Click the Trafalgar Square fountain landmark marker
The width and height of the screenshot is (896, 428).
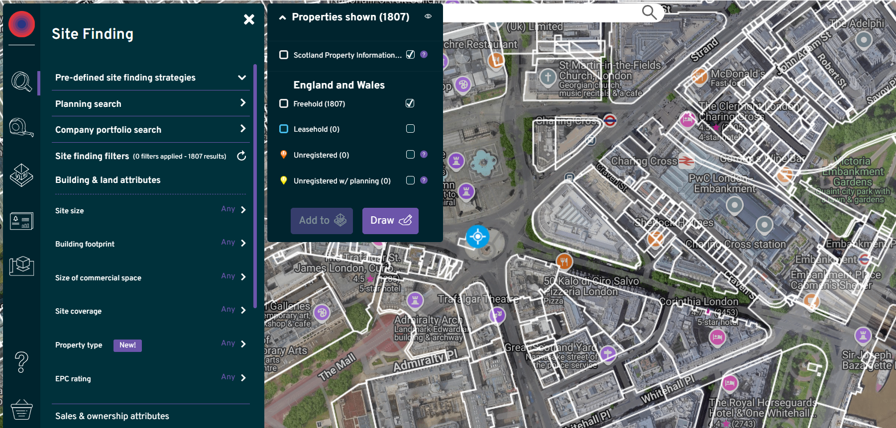[456, 161]
